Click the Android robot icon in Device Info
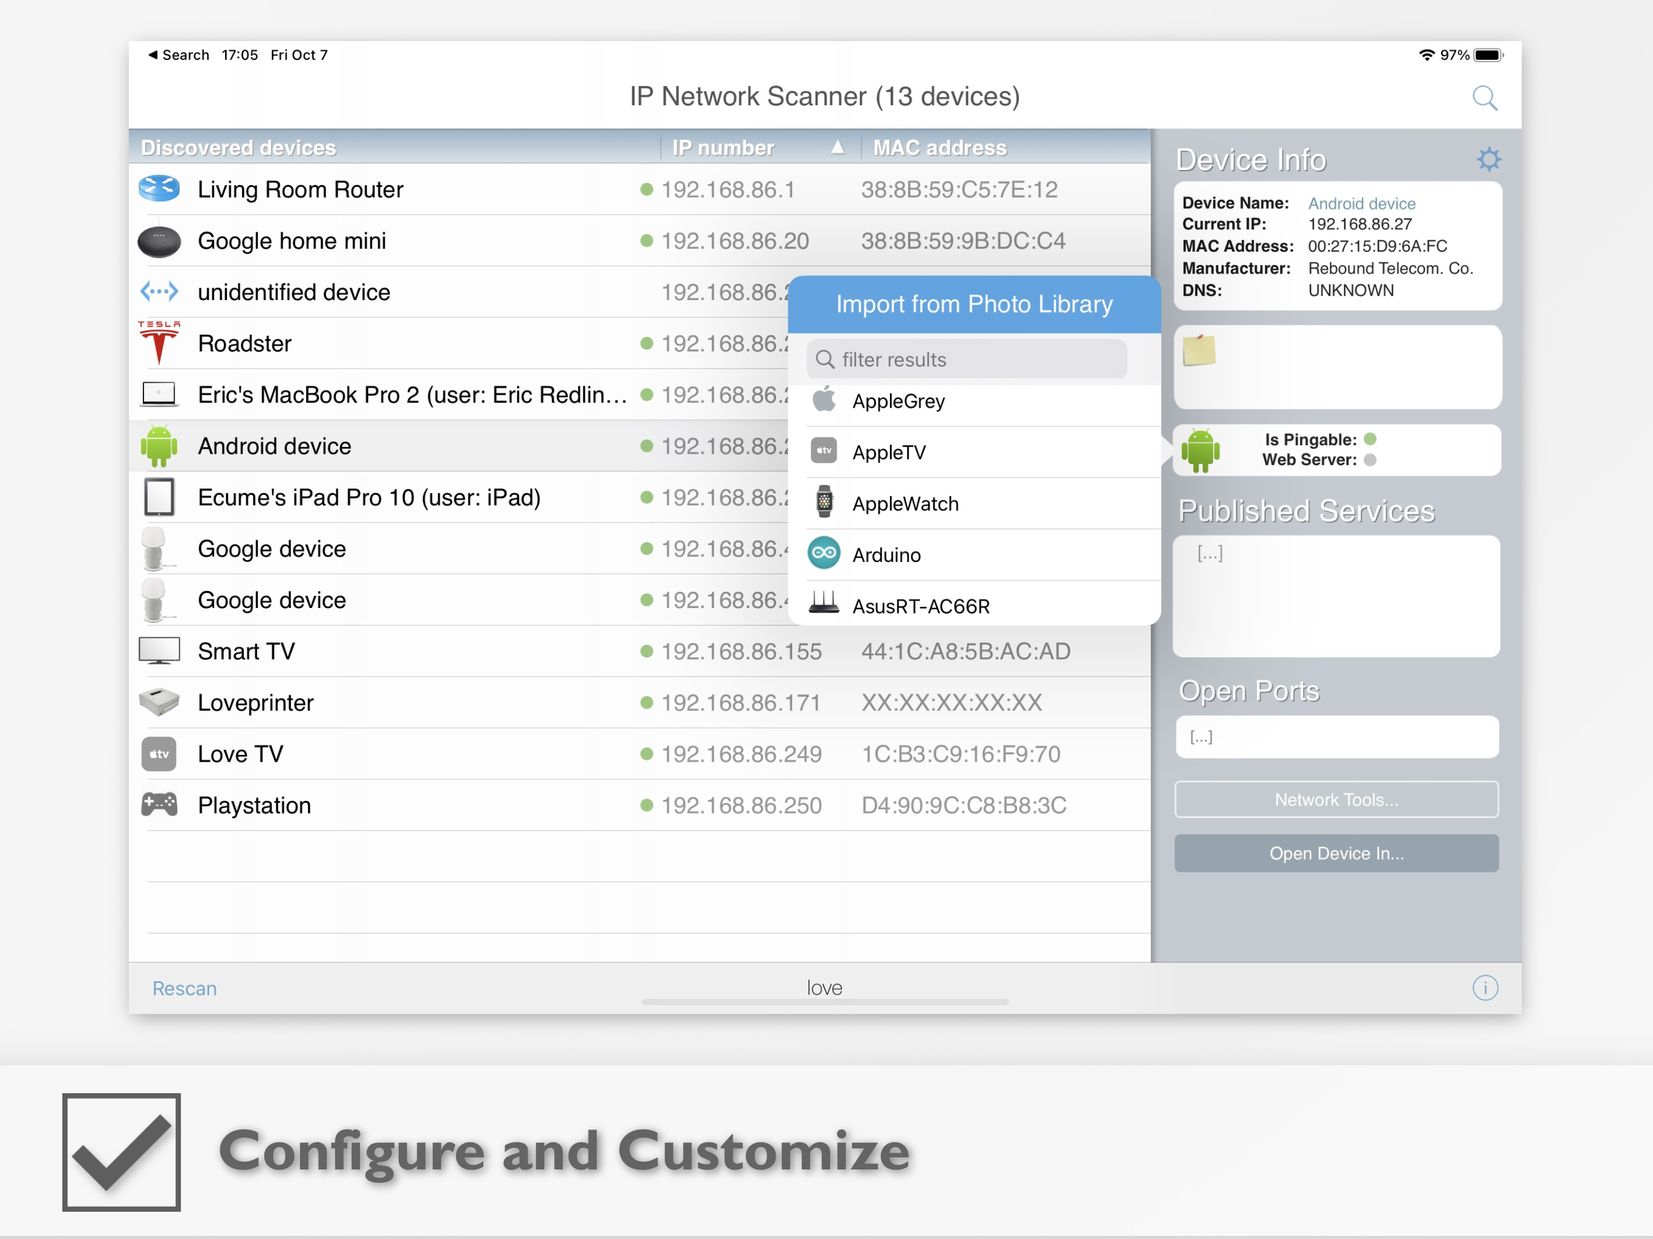Image resolution: width=1653 pixels, height=1239 pixels. tap(1200, 450)
